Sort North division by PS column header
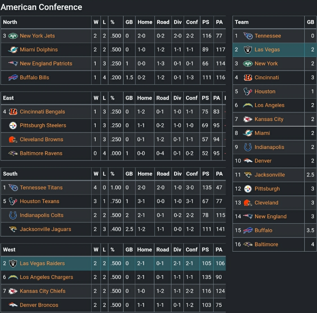The image size is (317, 313). [206, 22]
